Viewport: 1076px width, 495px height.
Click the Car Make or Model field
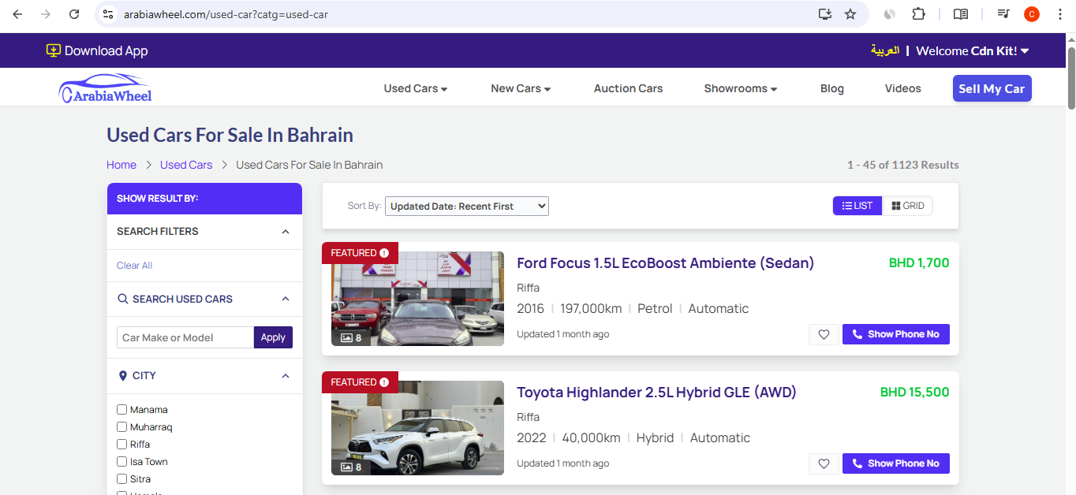[185, 337]
